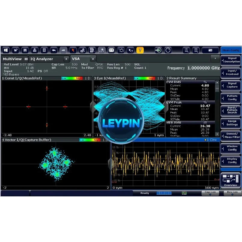Select the 4 Vector I/Q(Capture Buffer) title
This screenshot has width=242, height=242.
tap(26, 140)
